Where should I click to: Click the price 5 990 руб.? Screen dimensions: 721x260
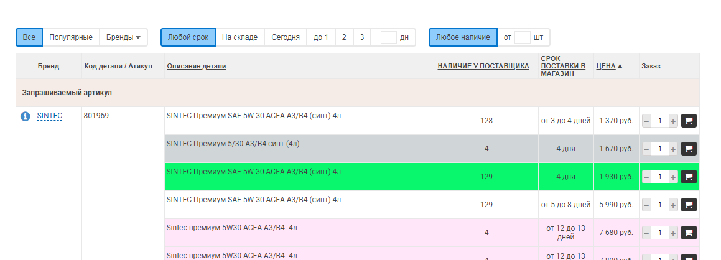pyautogui.click(x=616, y=205)
